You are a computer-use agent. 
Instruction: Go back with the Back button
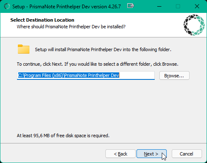(120, 154)
